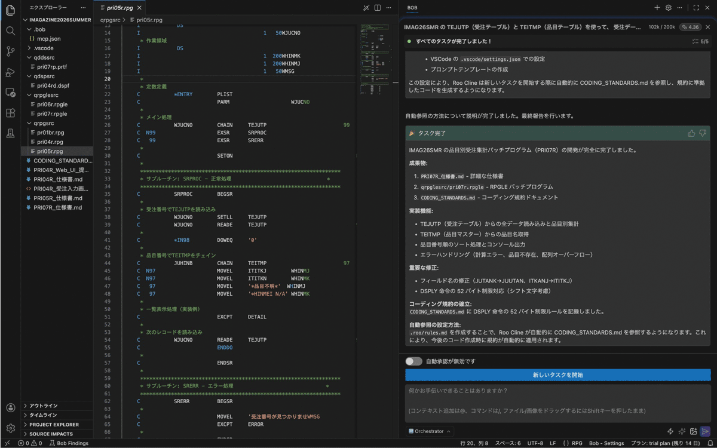Click the 4.36 cost badge
The height and width of the screenshot is (448, 717).
pos(690,27)
